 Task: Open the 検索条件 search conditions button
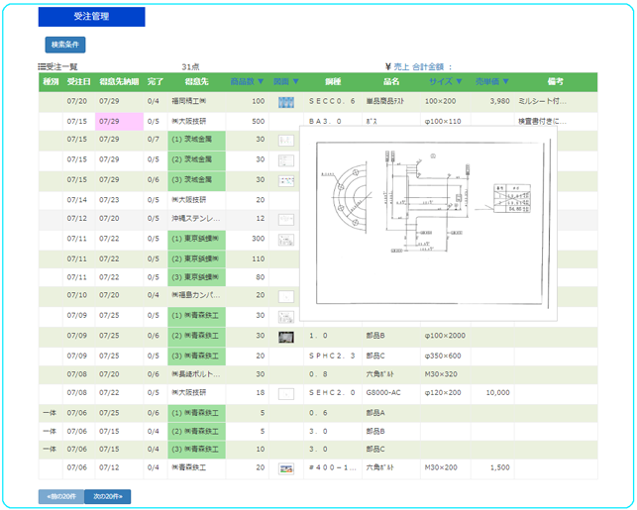65,45
